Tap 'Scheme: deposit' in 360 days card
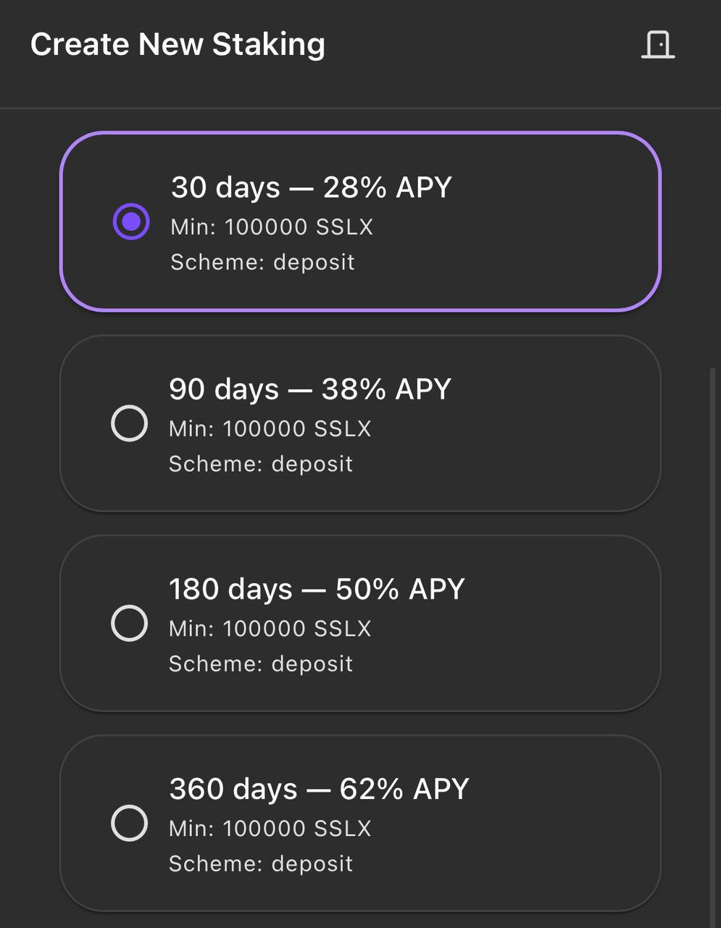 [261, 864]
